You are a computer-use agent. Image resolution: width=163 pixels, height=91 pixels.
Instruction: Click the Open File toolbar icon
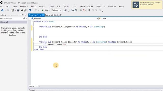coord(18,10)
